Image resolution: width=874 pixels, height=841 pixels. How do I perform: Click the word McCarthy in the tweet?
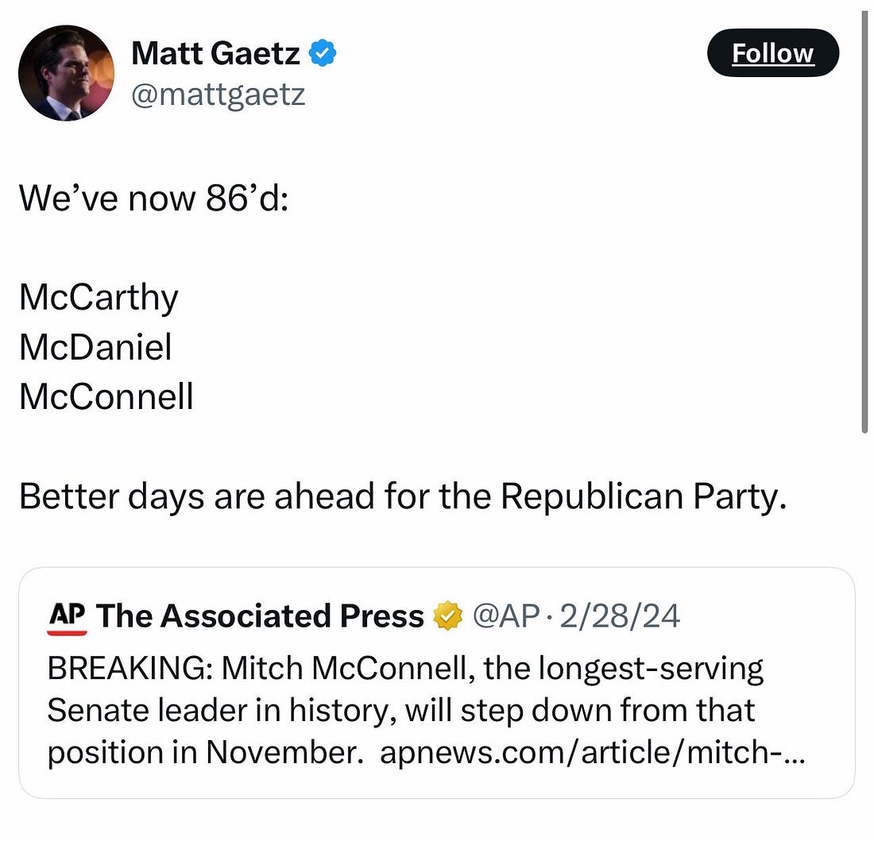pos(99,298)
